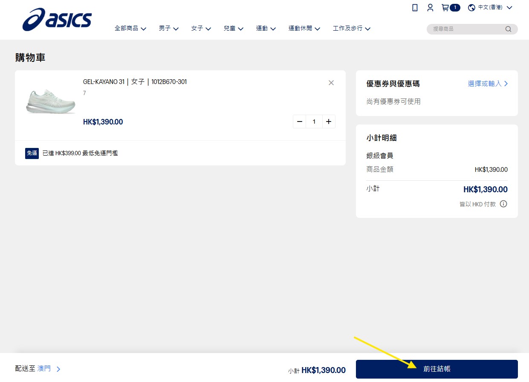
Task: Click the 購物車 page heading
Action: [30, 58]
